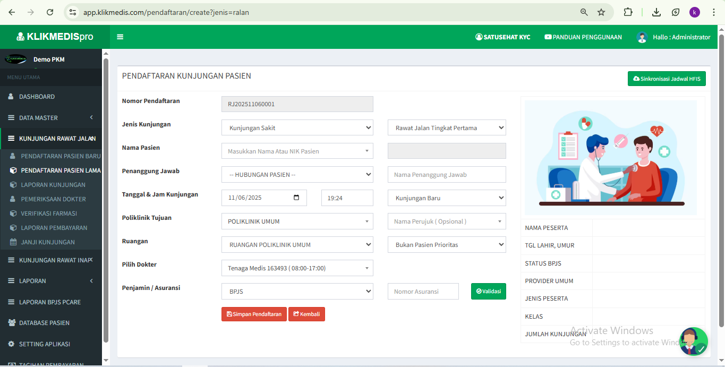Click the JANJI KUNJUNGAN calendar icon
This screenshot has width=725, height=367.
click(13, 242)
